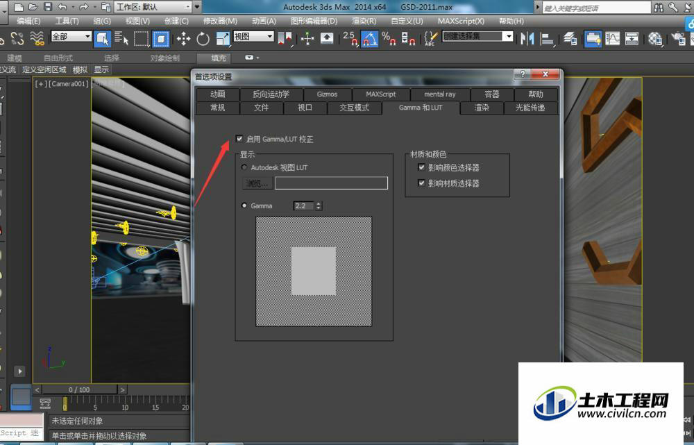Image resolution: width=694 pixels, height=445 pixels.
Task: Click the Use Pivot Point Center icon
Action: (x=285, y=38)
